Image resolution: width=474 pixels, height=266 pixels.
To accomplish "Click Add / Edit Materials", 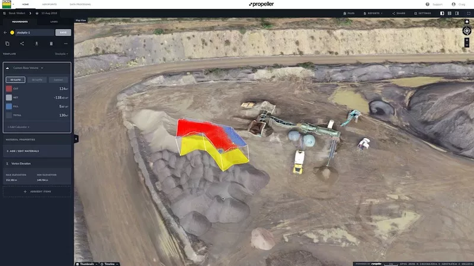I will 23,151.
